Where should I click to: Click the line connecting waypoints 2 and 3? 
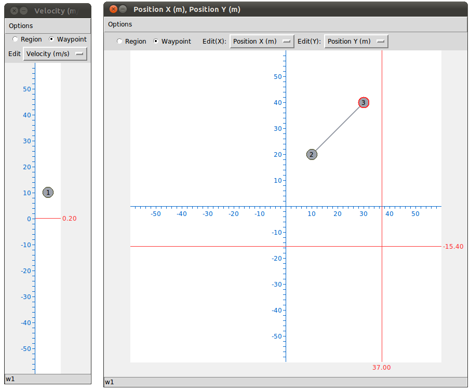point(338,128)
